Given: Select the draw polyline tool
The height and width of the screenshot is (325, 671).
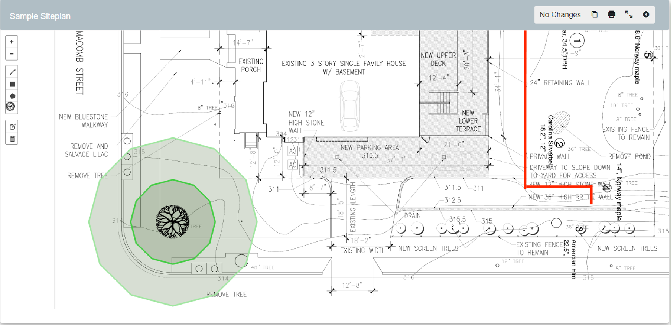Looking at the screenshot, I should (x=12, y=72).
